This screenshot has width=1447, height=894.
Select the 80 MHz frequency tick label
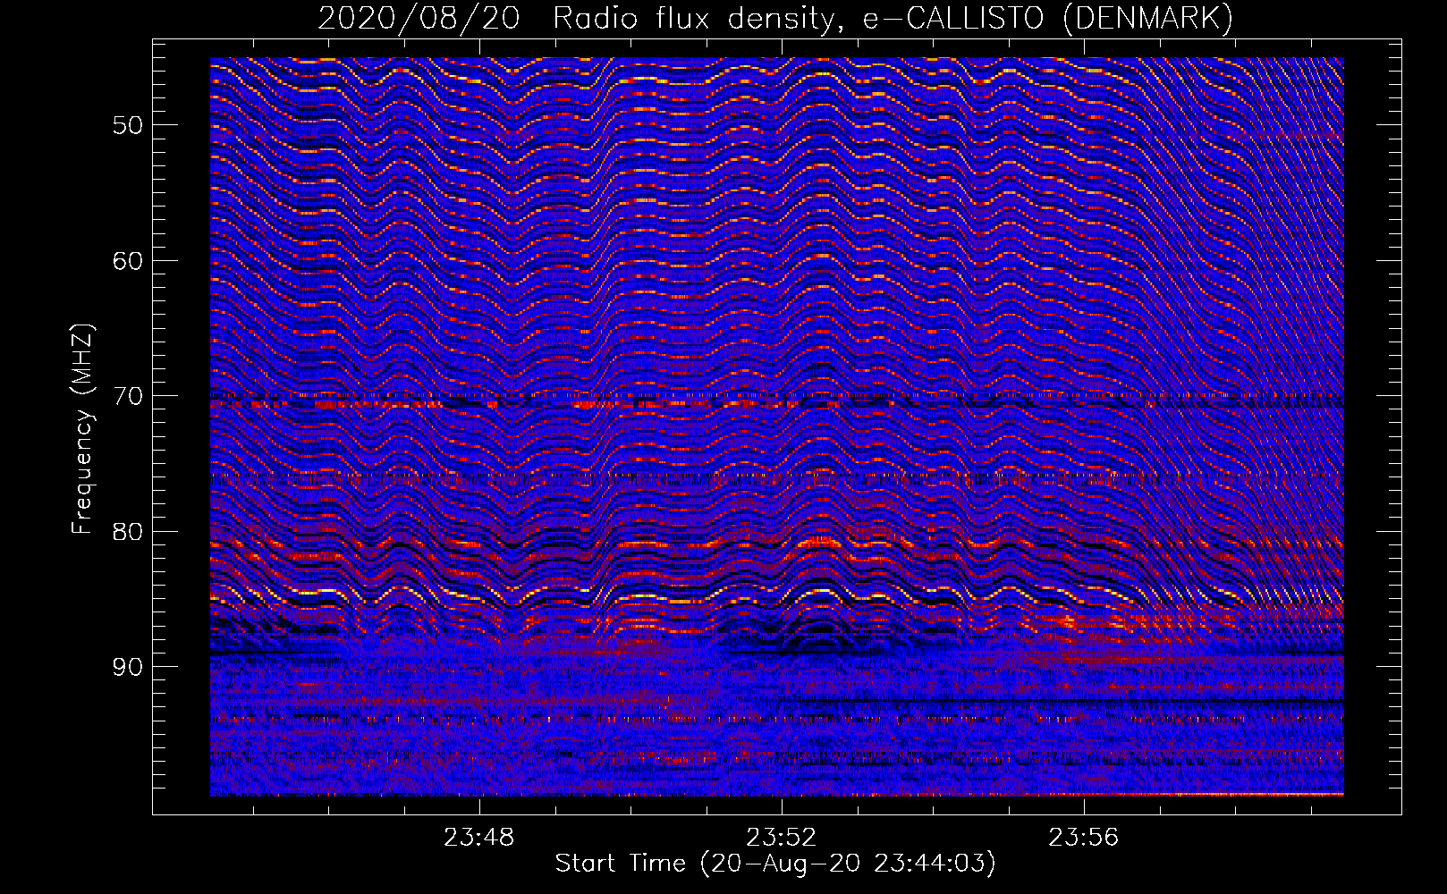pyautogui.click(x=128, y=532)
